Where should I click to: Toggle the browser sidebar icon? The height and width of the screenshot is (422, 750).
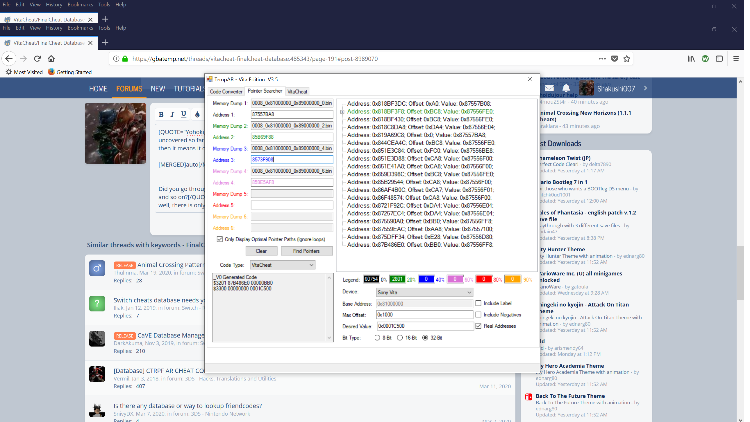point(719,59)
